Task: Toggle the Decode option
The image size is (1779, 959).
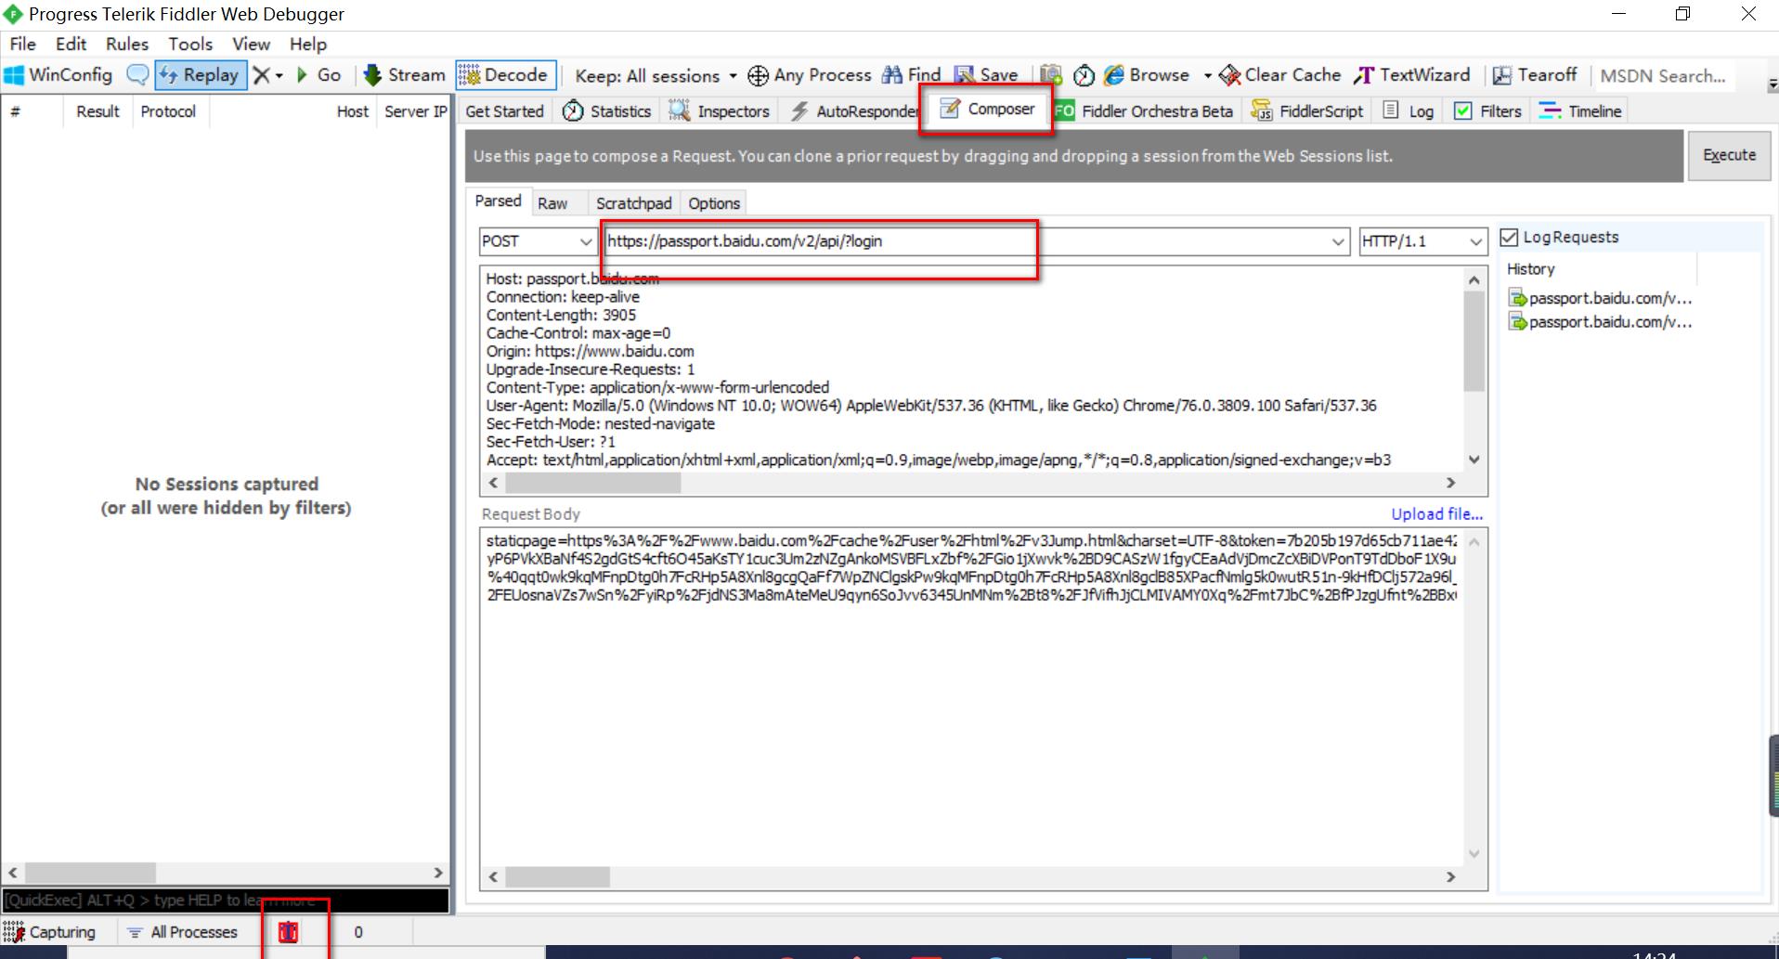Action: pos(506,75)
